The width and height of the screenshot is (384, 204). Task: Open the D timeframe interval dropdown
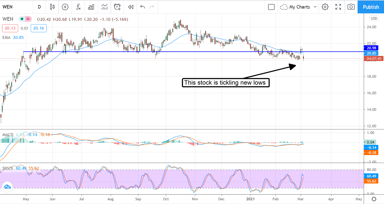click(x=40, y=7)
